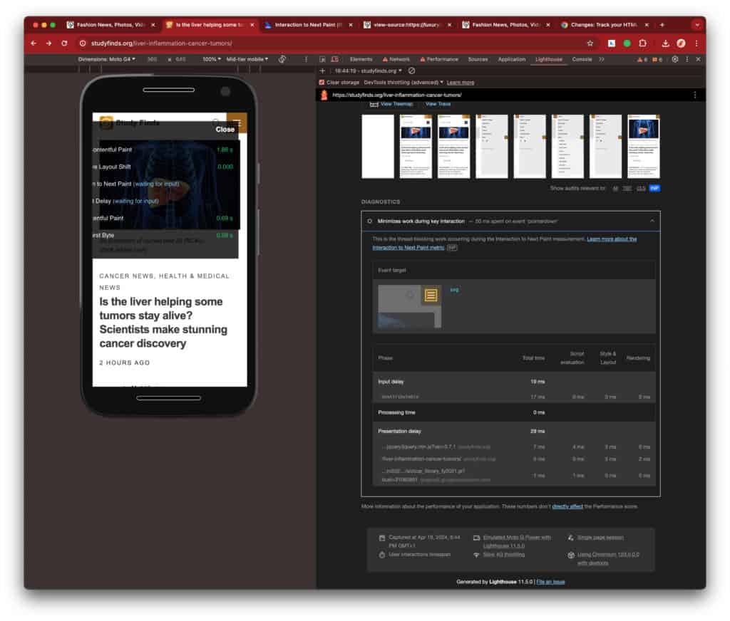Reload the page in the browser toolbar
Screen dimensions: 730x621
64,43
